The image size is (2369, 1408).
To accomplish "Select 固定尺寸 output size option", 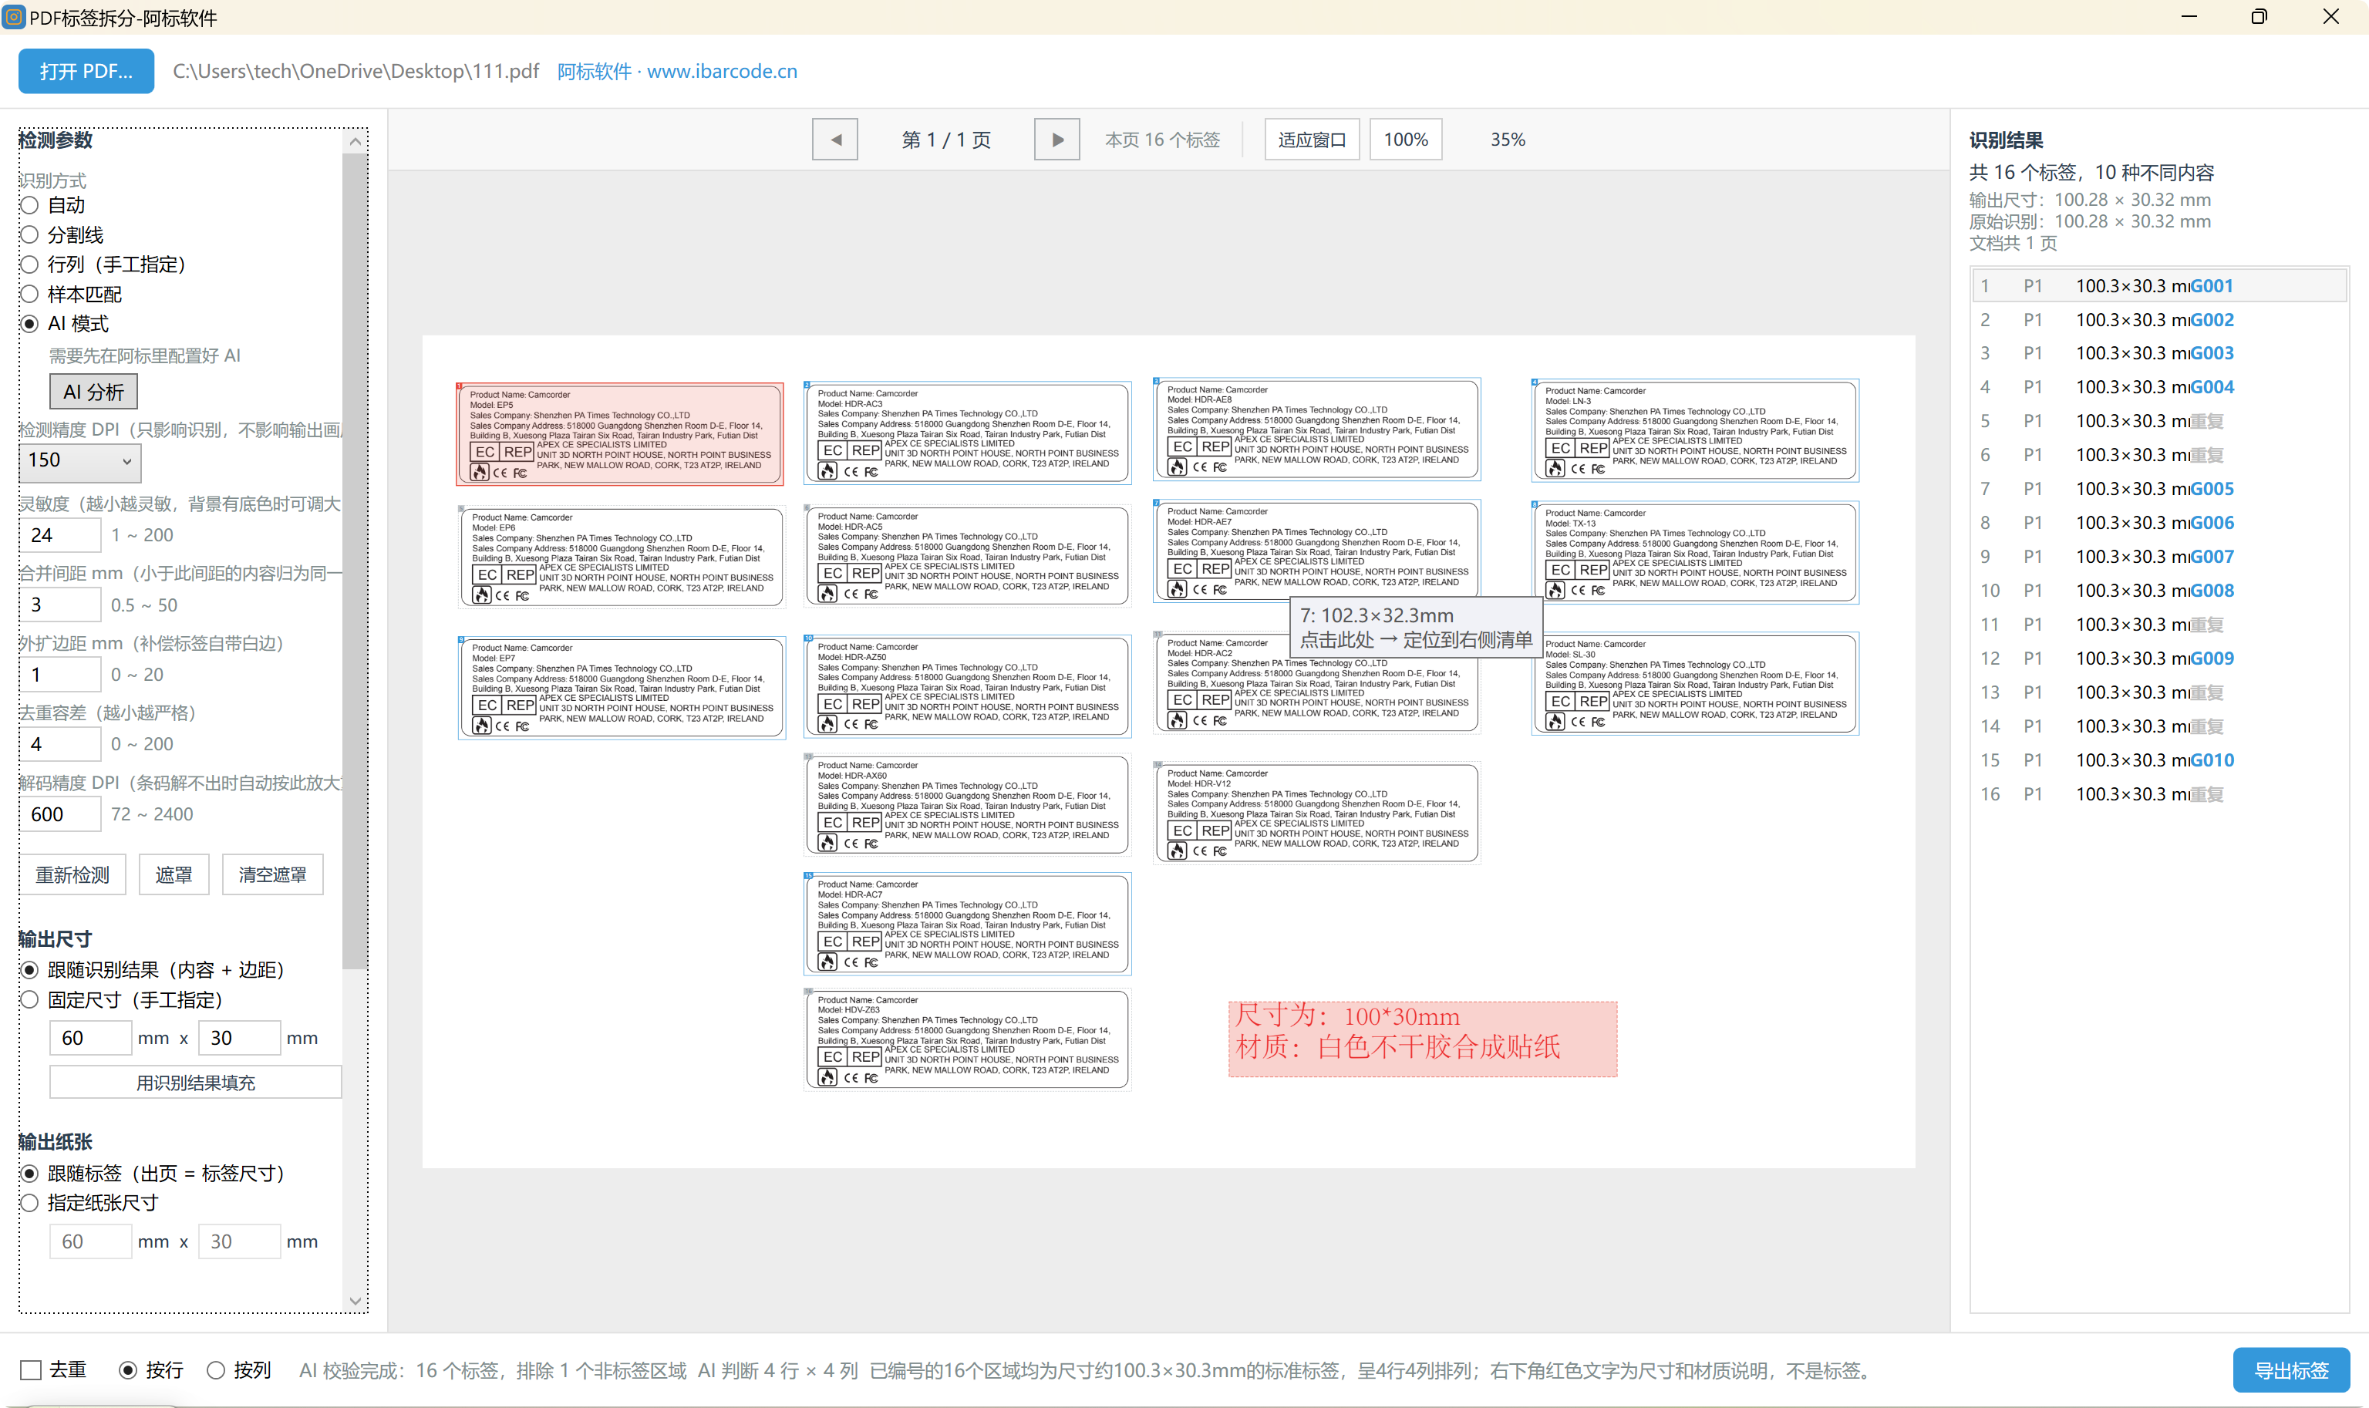I will tap(30, 999).
